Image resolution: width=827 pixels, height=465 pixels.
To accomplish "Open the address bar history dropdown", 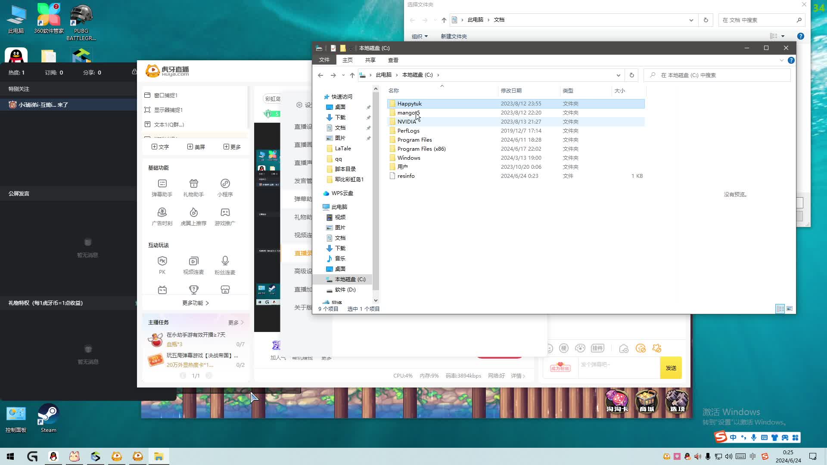I will [618, 75].
